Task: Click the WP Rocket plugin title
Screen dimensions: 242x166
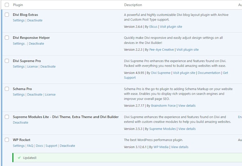Action: 22,140
